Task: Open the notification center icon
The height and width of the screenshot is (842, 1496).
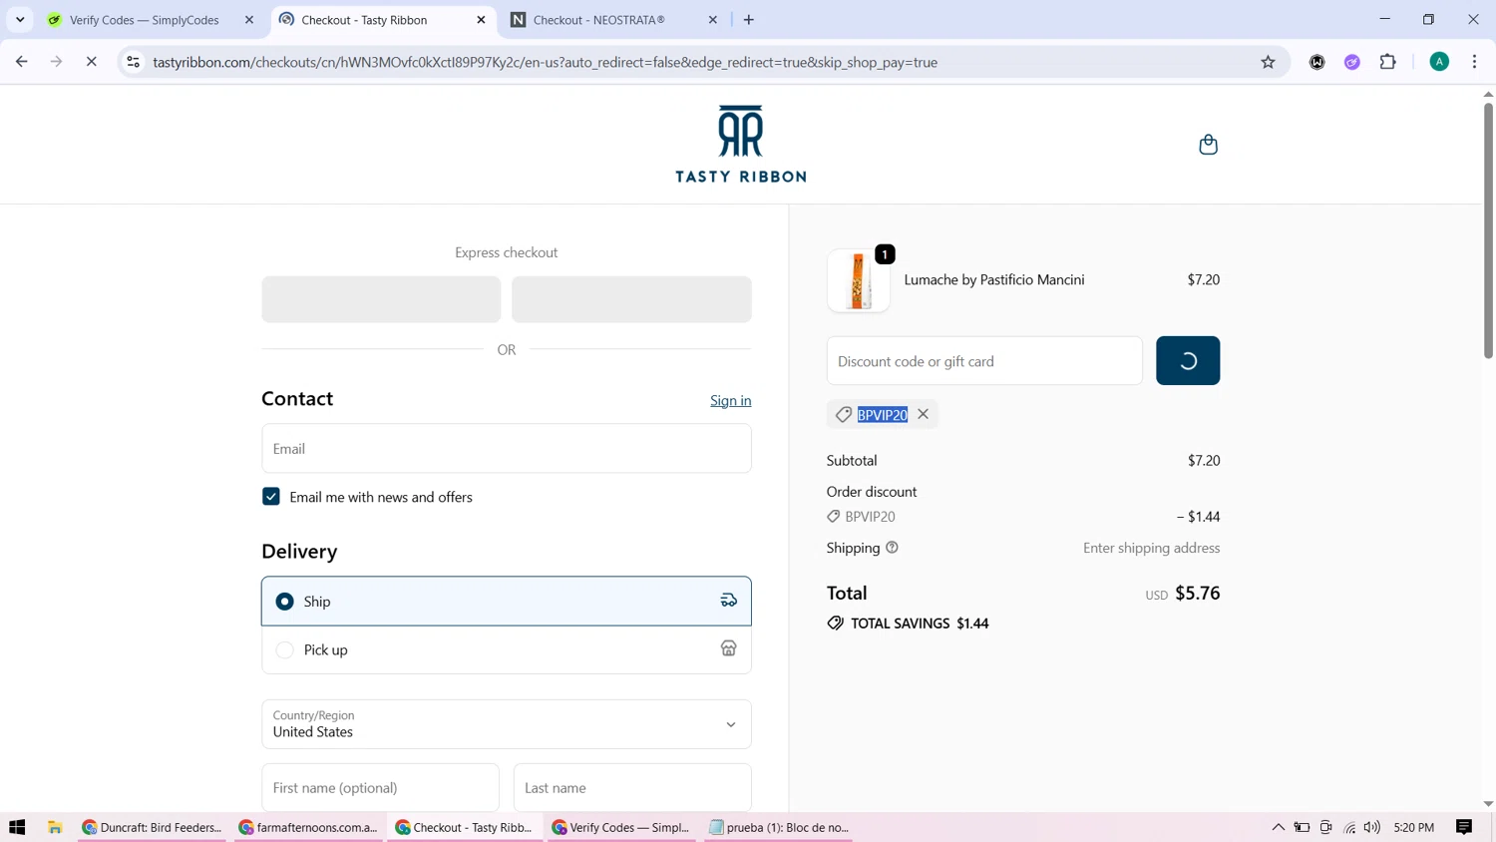Action: [1464, 827]
